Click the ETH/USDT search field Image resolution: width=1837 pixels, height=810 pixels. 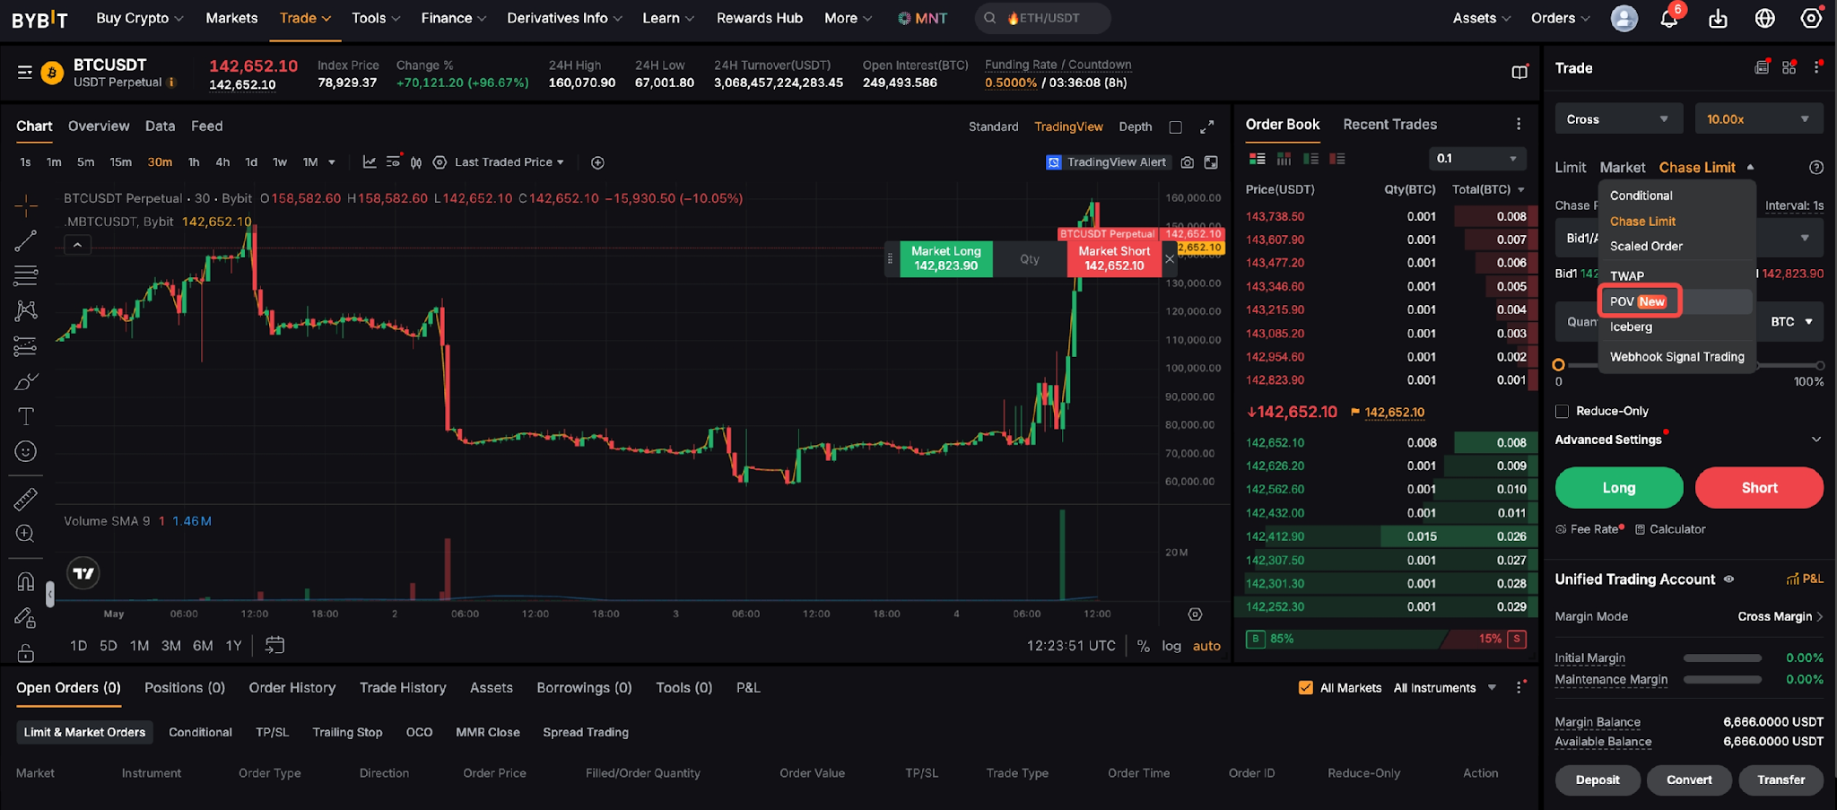[x=1042, y=18]
